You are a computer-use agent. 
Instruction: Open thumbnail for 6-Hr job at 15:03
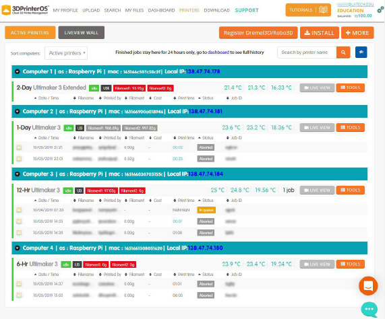[19, 295]
